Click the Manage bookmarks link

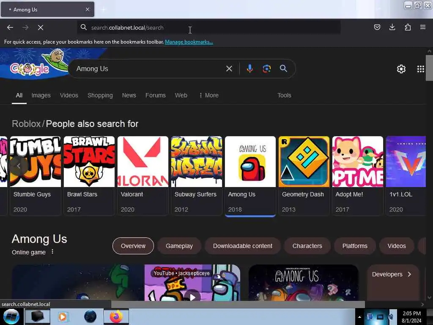coord(189,42)
